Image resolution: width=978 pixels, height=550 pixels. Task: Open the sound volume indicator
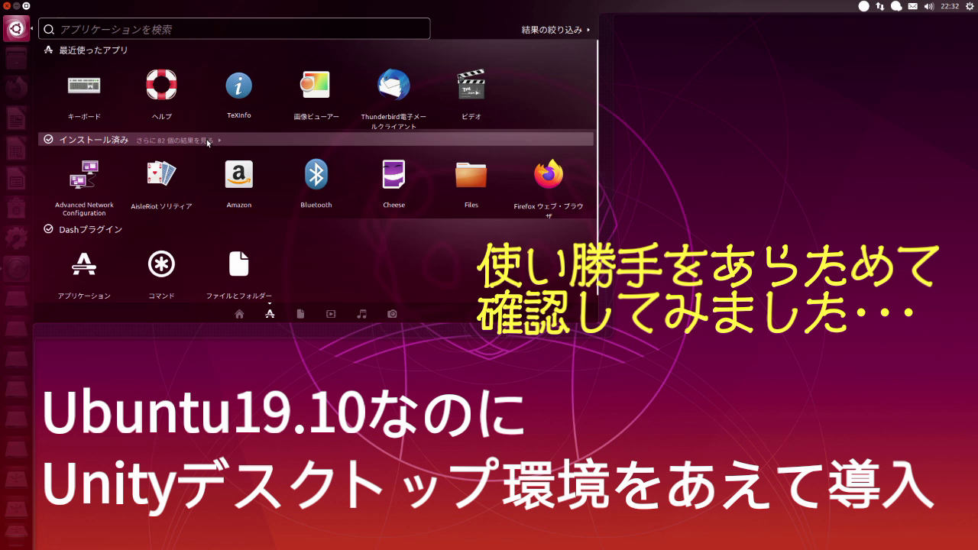(x=929, y=6)
